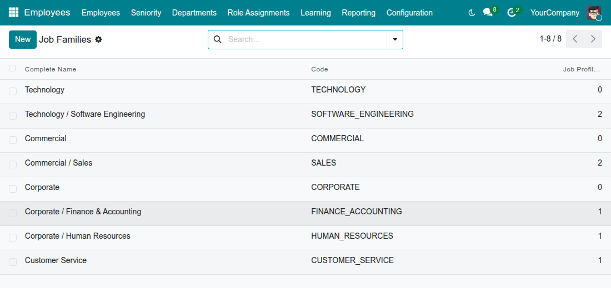Expand the search options dropdown arrow

click(395, 39)
